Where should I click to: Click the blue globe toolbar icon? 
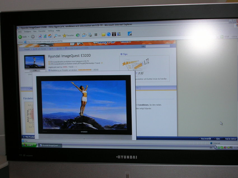pyautogui.click(x=109, y=34)
